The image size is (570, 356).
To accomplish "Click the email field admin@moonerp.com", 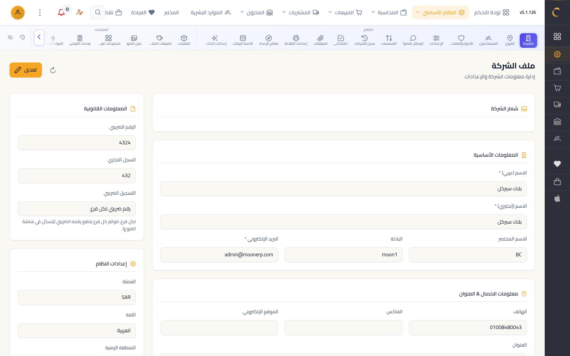I will 219,255.
